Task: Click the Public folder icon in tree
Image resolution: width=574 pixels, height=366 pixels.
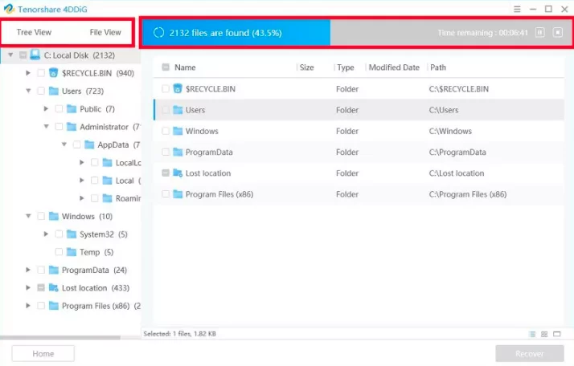Action: 72,108
